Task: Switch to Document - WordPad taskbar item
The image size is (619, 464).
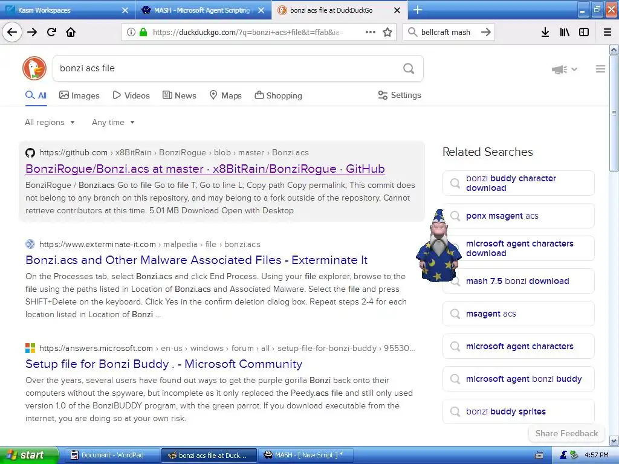Action: click(x=112, y=455)
